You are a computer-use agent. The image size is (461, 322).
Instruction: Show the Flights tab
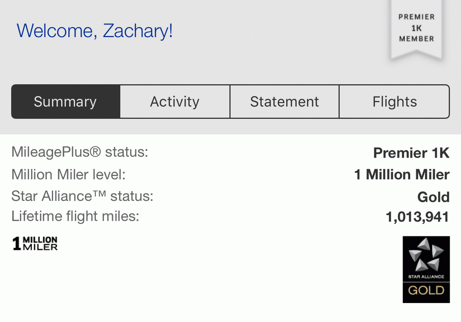[394, 102]
